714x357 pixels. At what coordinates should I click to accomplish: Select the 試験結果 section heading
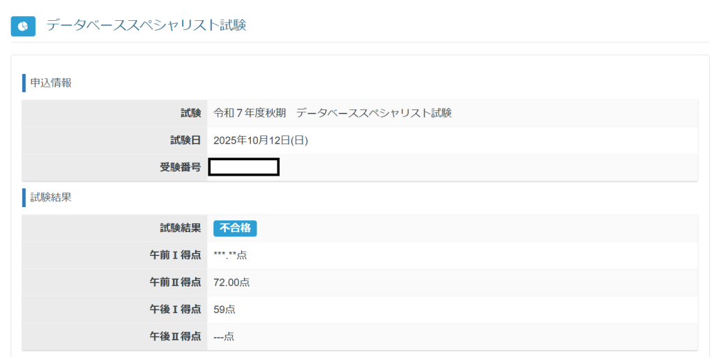point(50,197)
